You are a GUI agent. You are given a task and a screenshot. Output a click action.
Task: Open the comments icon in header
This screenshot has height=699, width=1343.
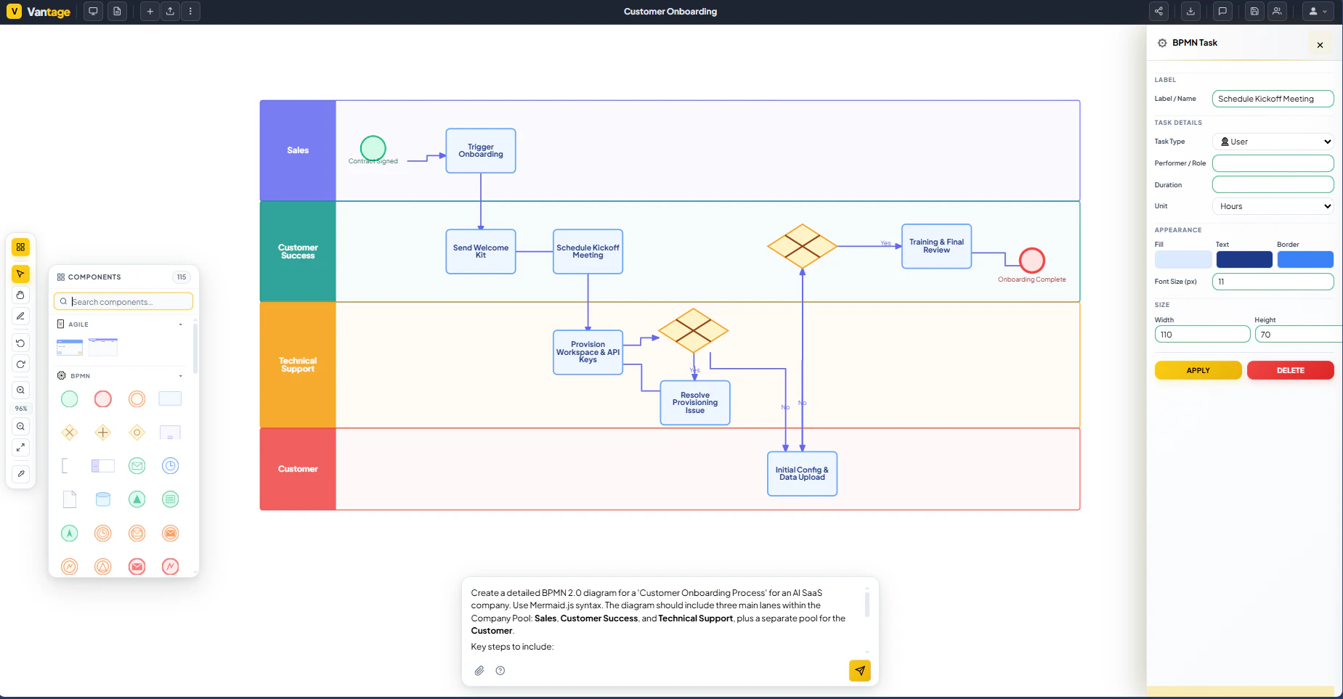tap(1222, 12)
